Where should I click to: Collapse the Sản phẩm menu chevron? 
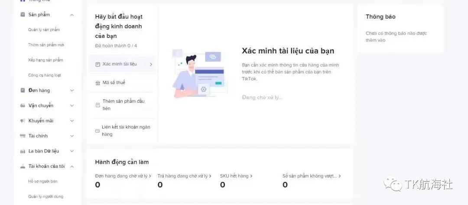click(72, 15)
